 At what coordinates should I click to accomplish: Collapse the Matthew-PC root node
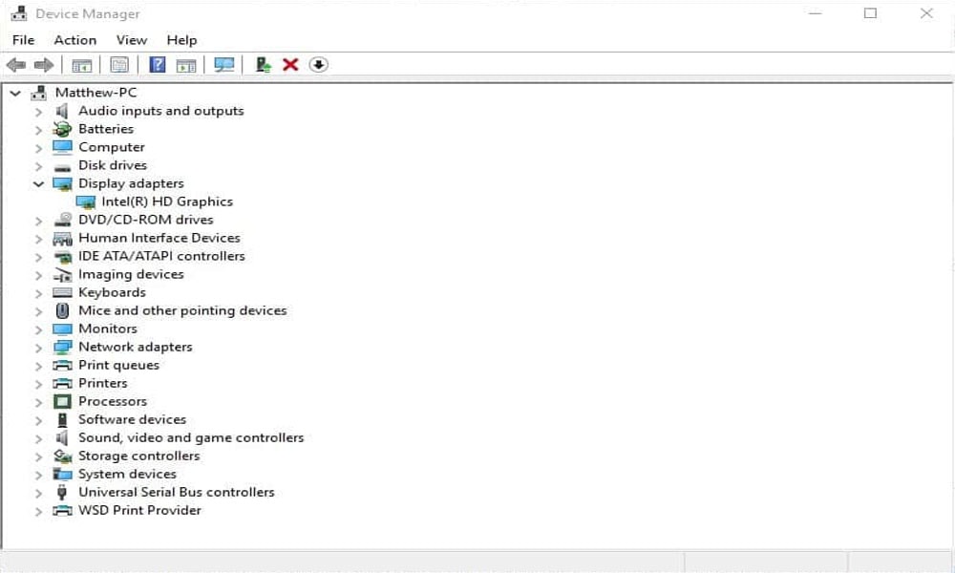tap(16, 94)
